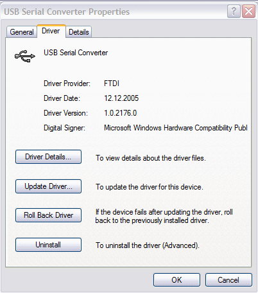Select the Driver tab
Screen dimensions: 258x293
[51, 31]
